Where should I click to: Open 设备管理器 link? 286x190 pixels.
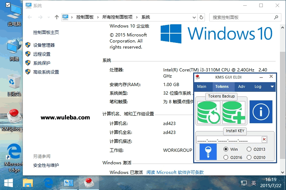click(44, 45)
